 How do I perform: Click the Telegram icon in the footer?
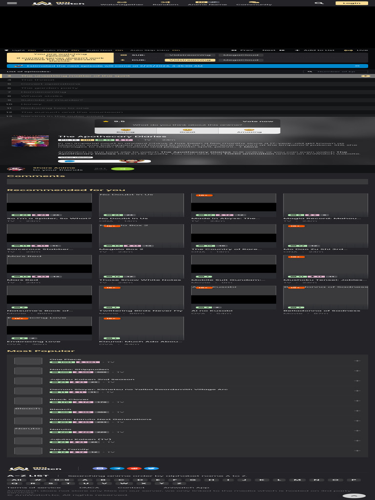(117, 468)
